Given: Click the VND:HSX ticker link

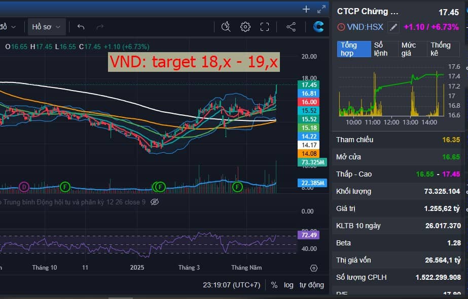Looking at the screenshot, I should pos(365,27).
